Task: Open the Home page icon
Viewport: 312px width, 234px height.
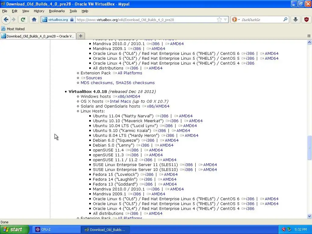Action: [x=34, y=19]
